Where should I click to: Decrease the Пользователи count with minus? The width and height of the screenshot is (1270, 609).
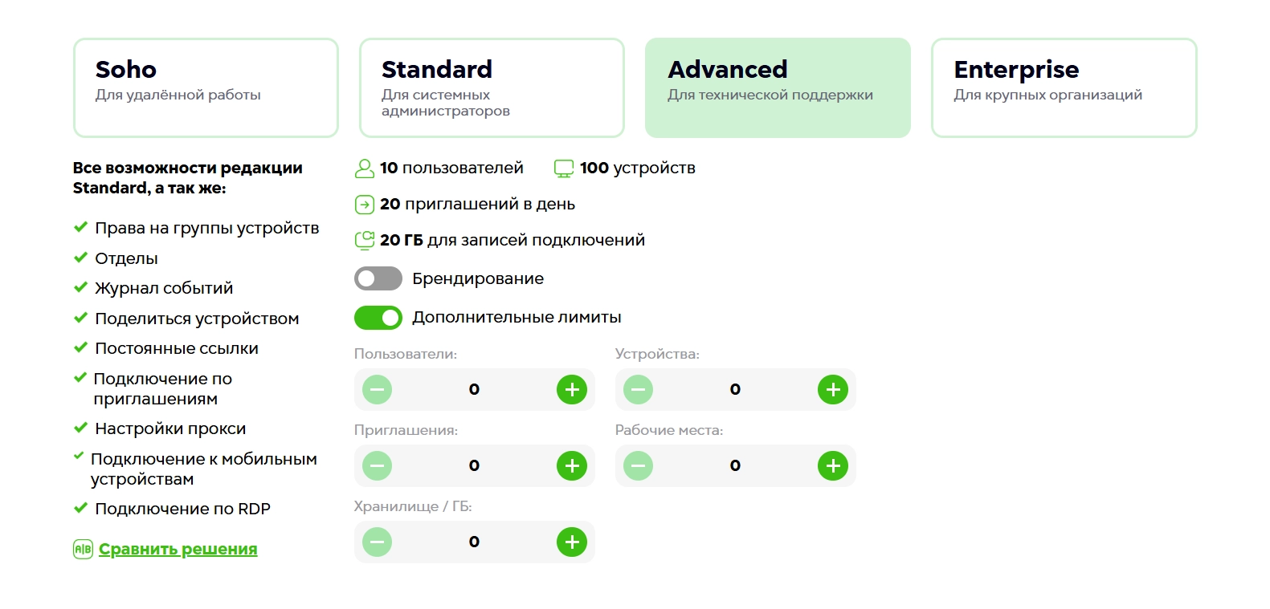[x=377, y=390]
